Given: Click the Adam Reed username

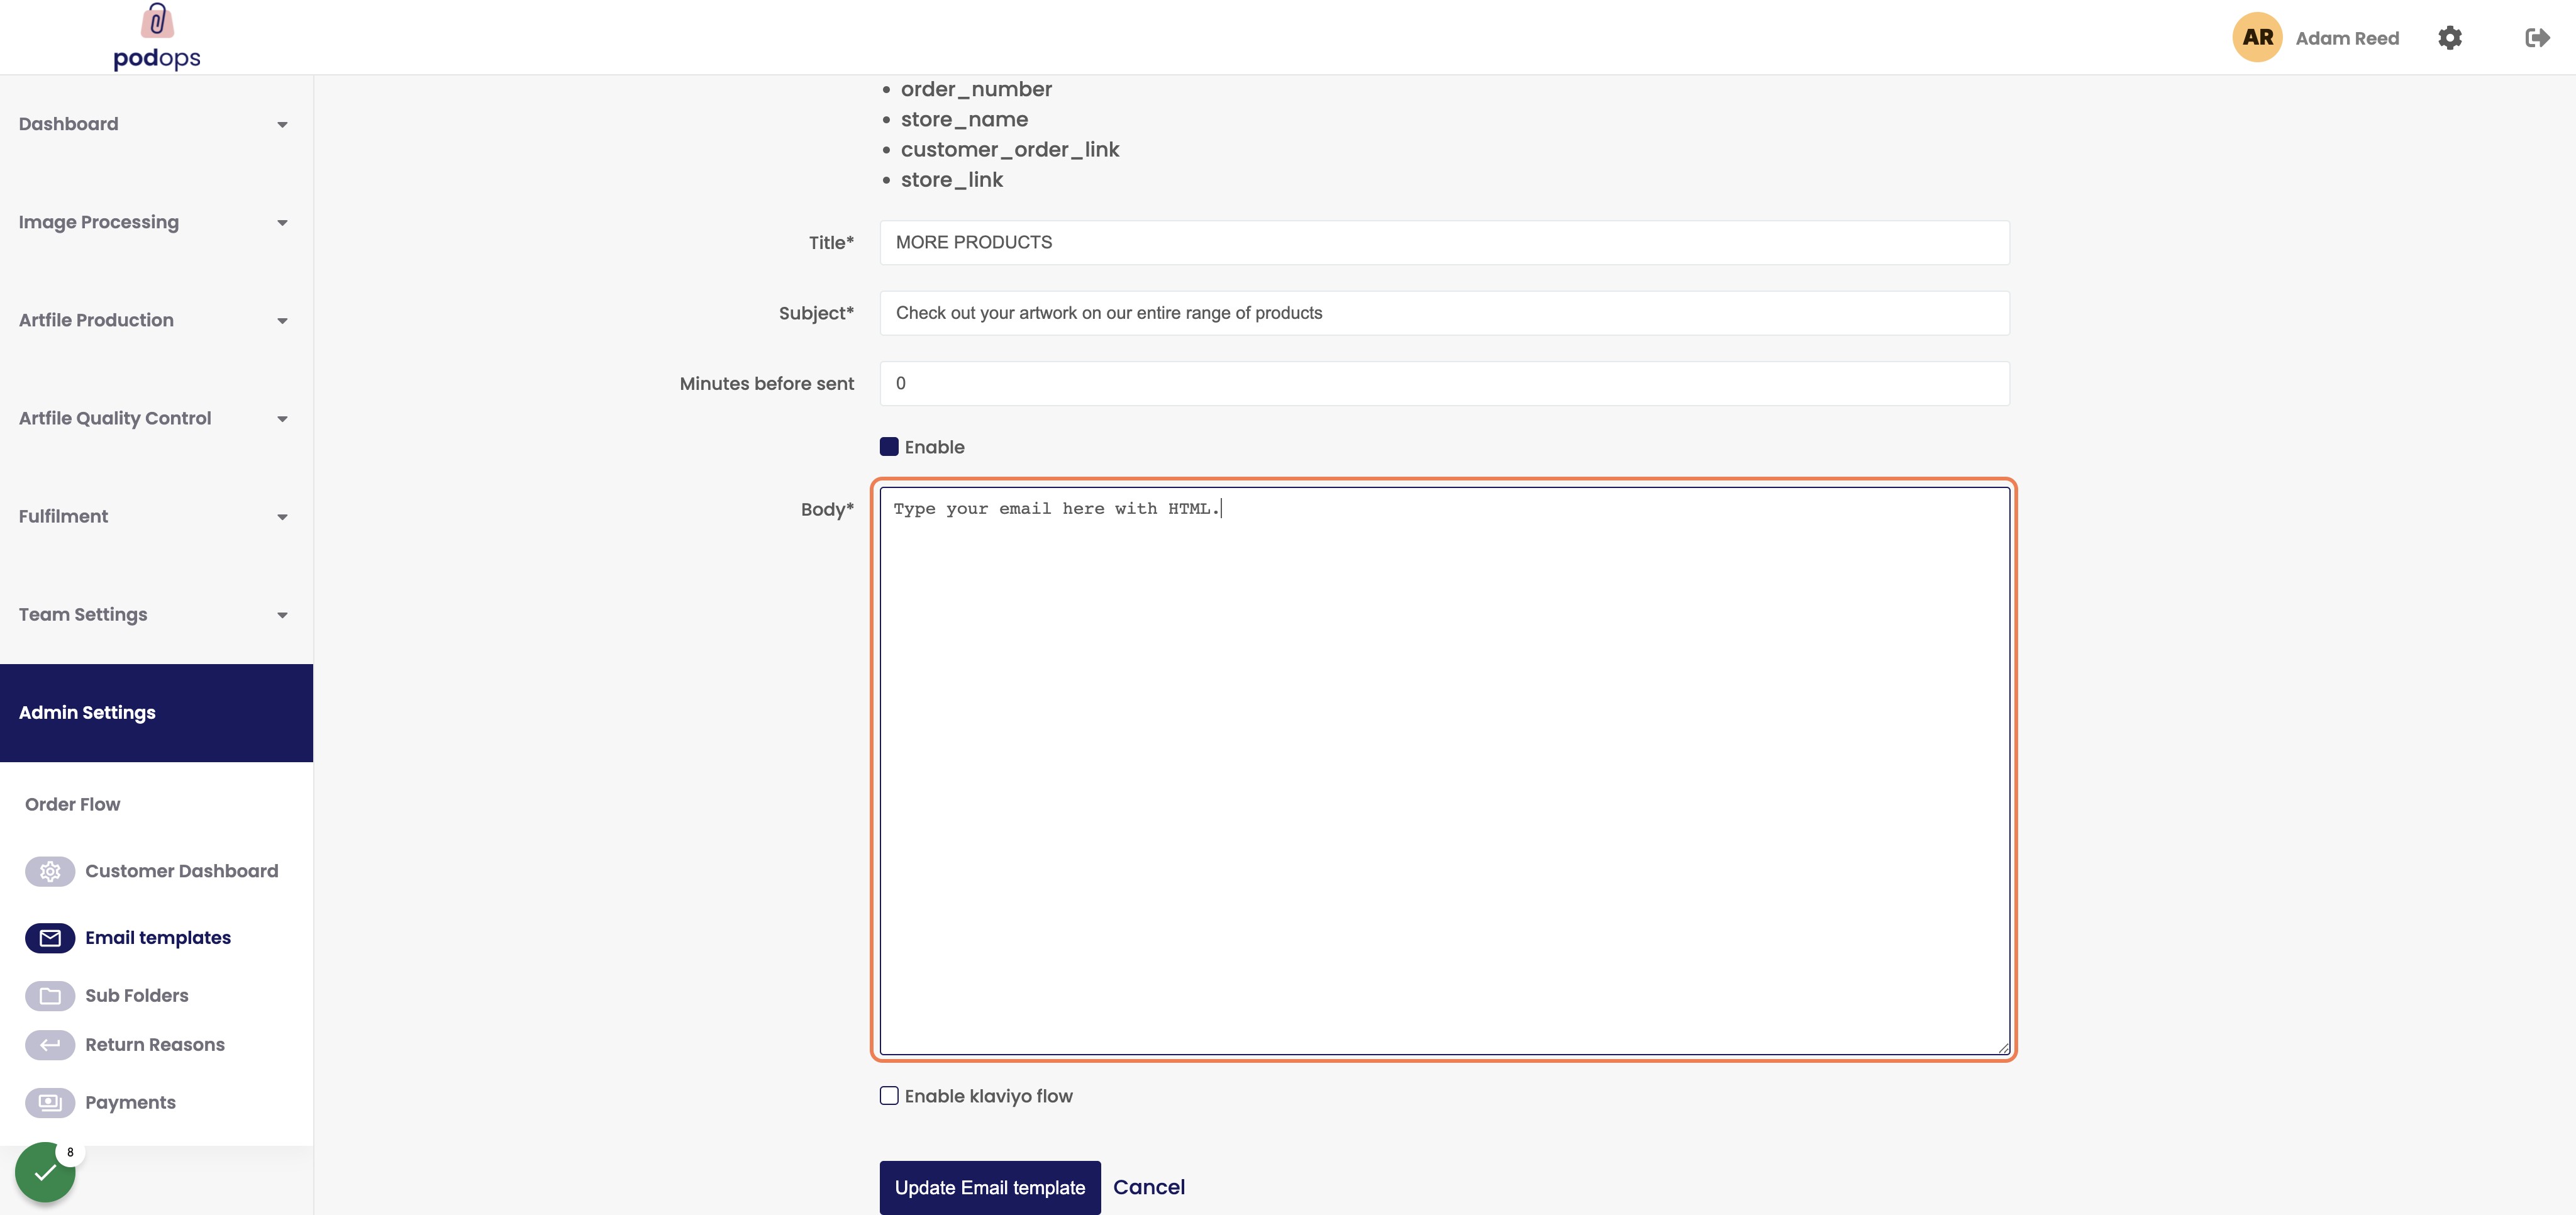Looking at the screenshot, I should tap(2347, 38).
